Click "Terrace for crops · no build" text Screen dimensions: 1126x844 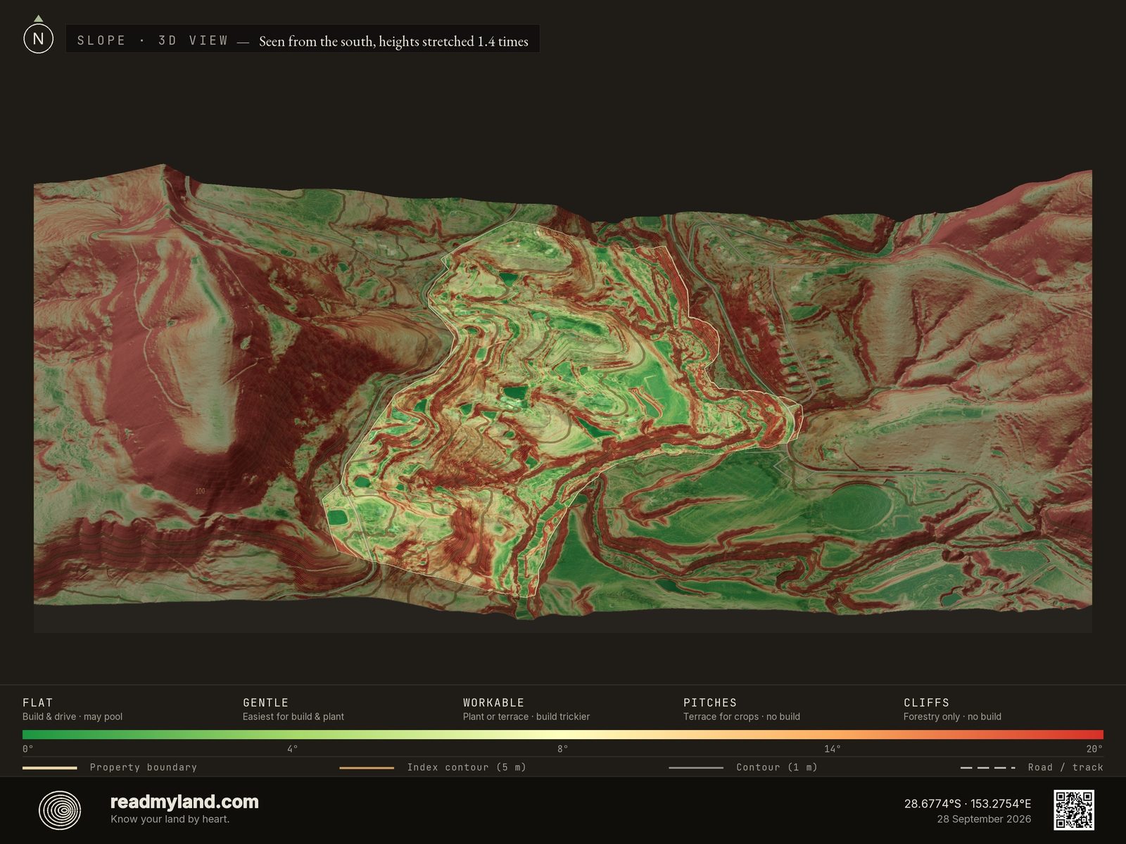(742, 717)
